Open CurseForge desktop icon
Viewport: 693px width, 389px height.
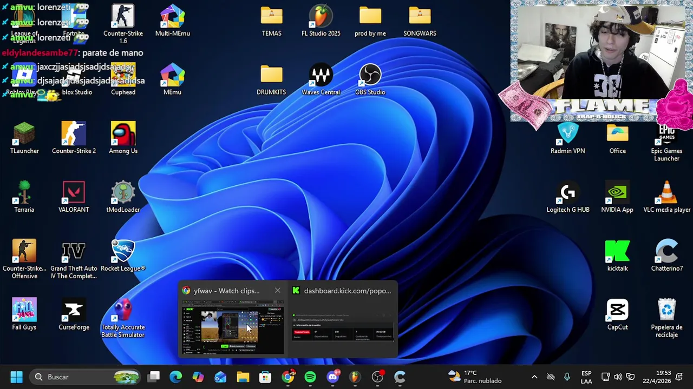pyautogui.click(x=74, y=314)
